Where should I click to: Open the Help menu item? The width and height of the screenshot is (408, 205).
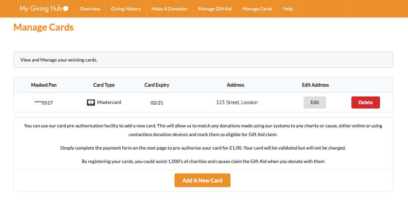[x=288, y=9]
